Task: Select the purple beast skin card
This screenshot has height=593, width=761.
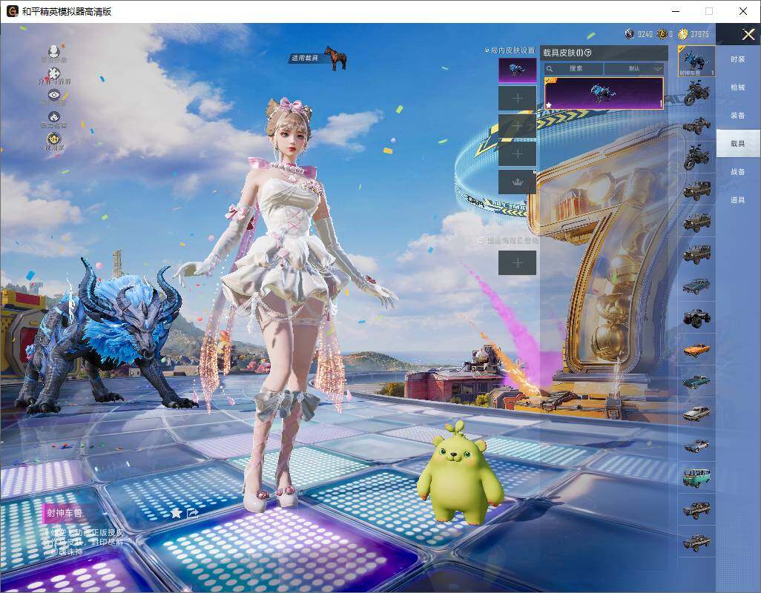Action: tap(603, 93)
